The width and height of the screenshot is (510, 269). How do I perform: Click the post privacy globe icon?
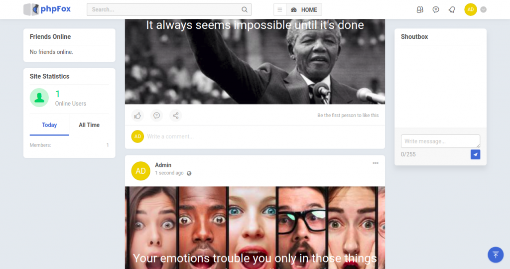pos(189,173)
